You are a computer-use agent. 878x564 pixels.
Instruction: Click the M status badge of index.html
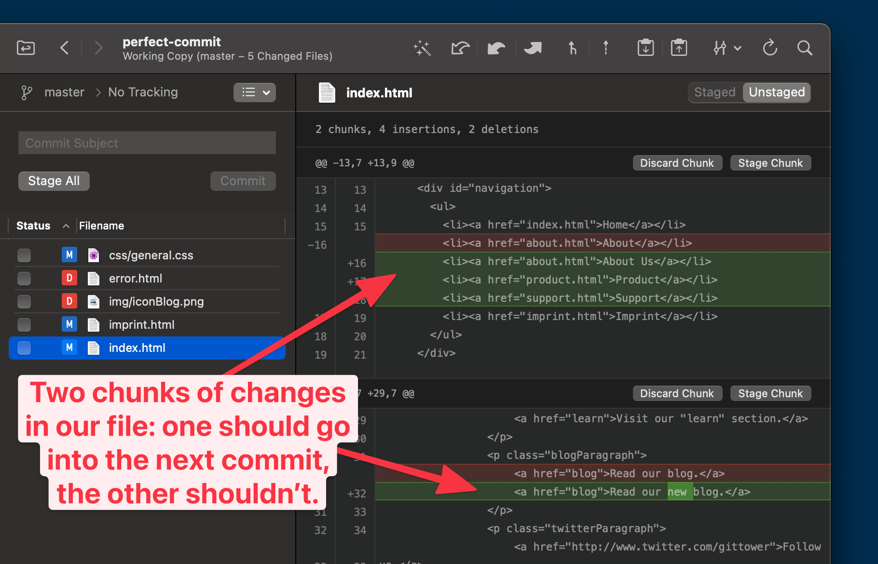(x=69, y=347)
